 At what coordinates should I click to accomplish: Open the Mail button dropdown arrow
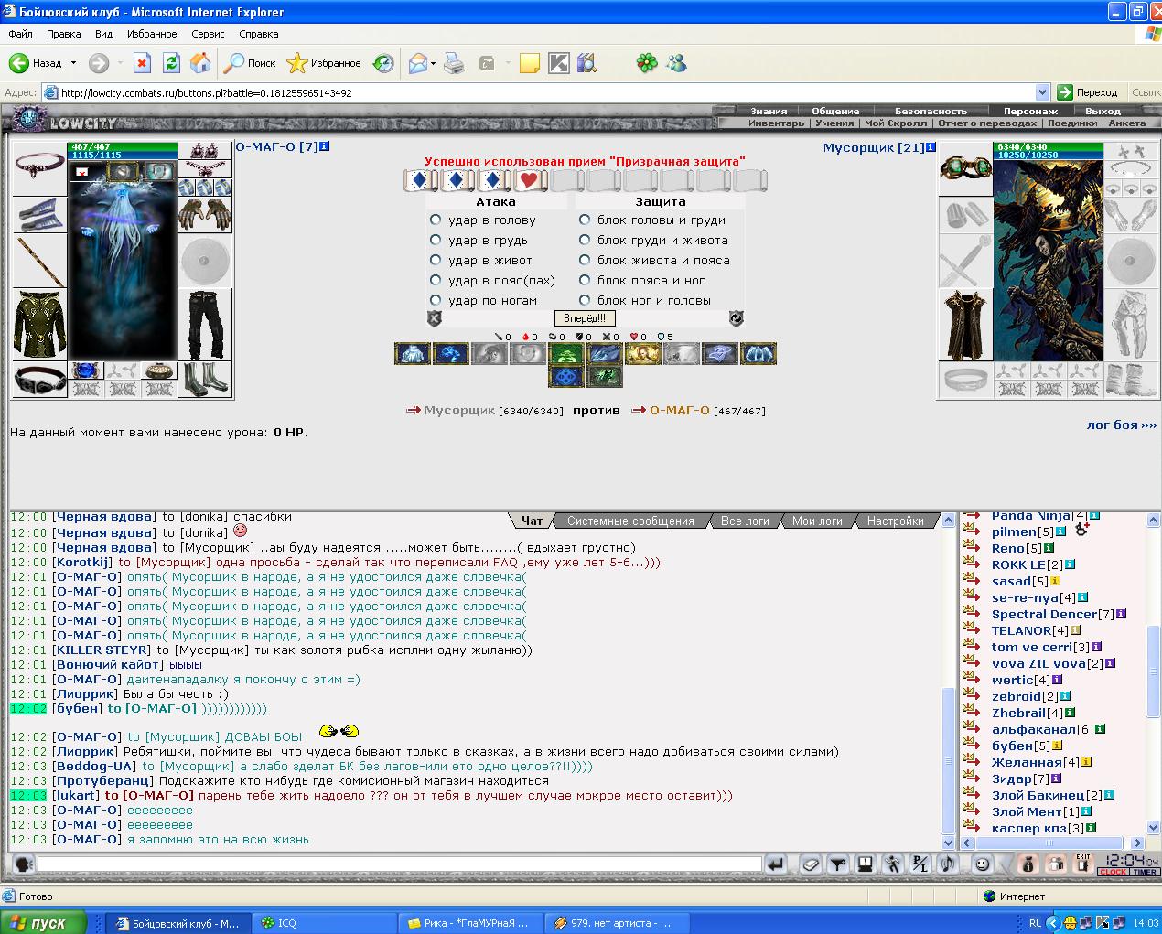(x=433, y=63)
